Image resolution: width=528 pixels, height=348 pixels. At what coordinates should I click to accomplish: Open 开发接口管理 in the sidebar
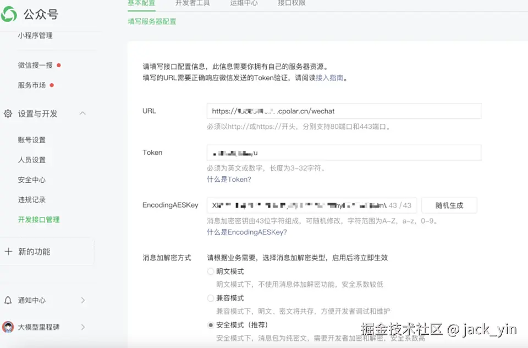click(x=38, y=220)
